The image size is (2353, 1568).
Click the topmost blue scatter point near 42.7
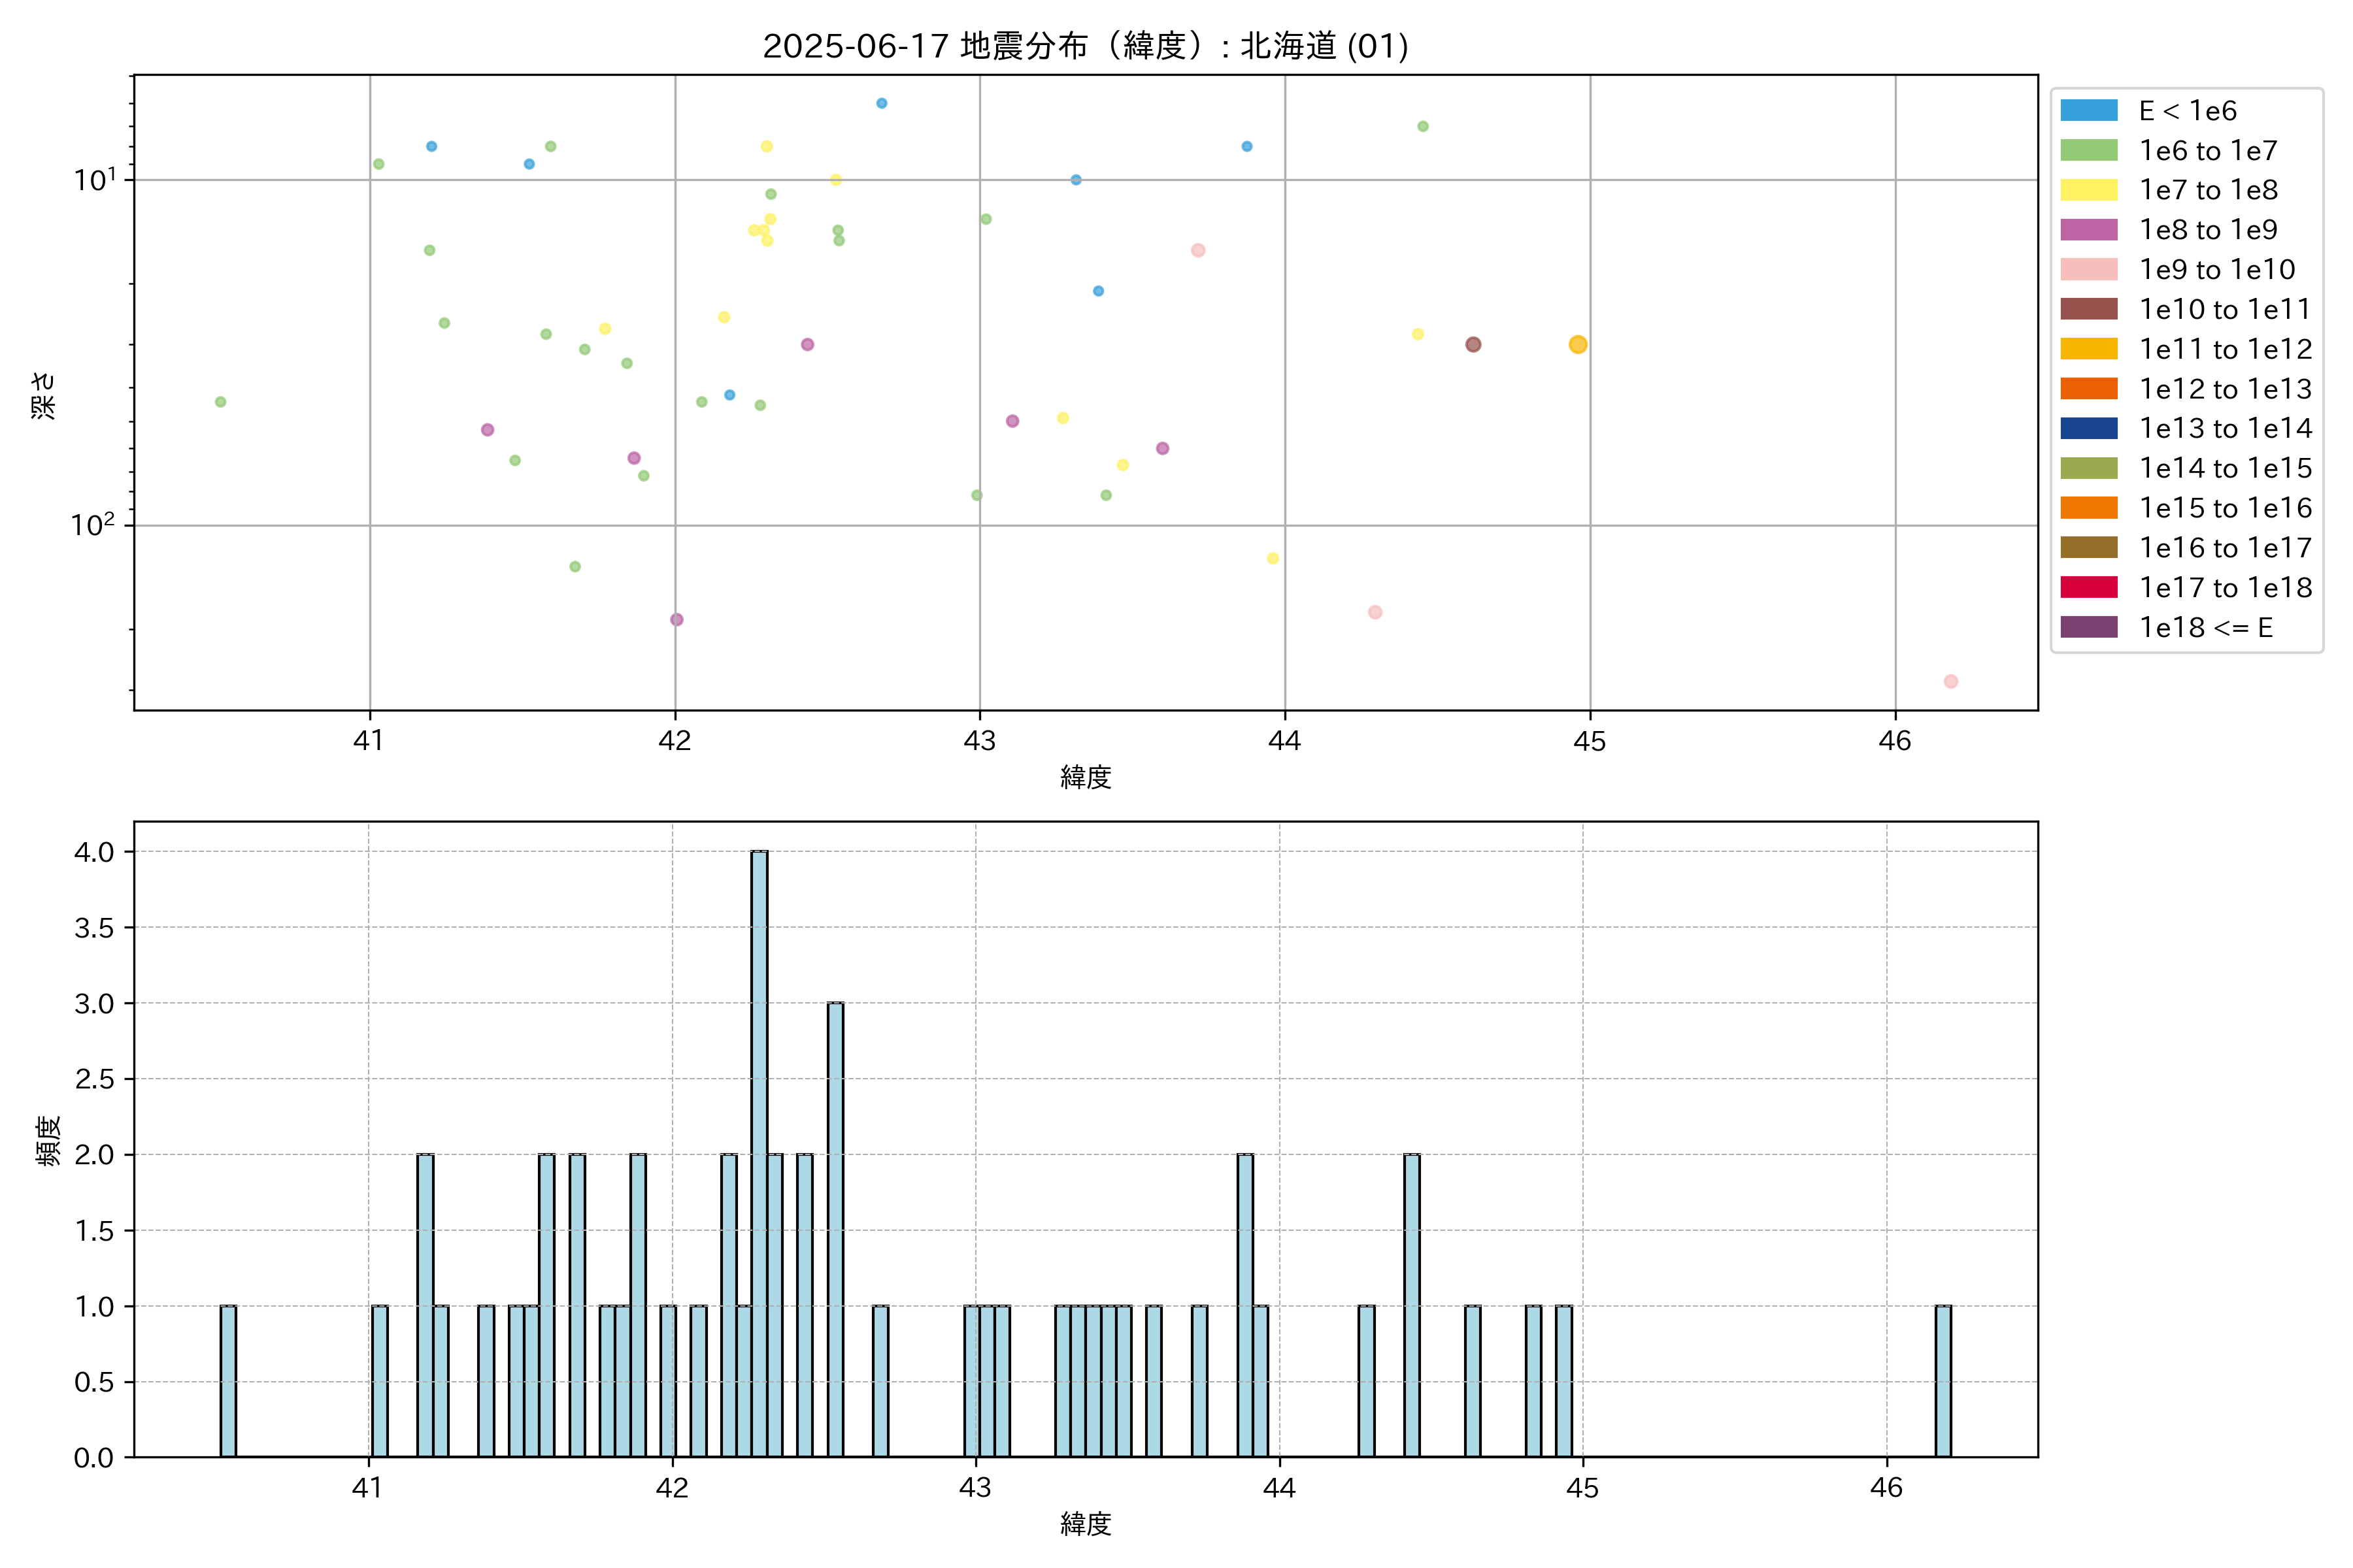click(x=881, y=103)
